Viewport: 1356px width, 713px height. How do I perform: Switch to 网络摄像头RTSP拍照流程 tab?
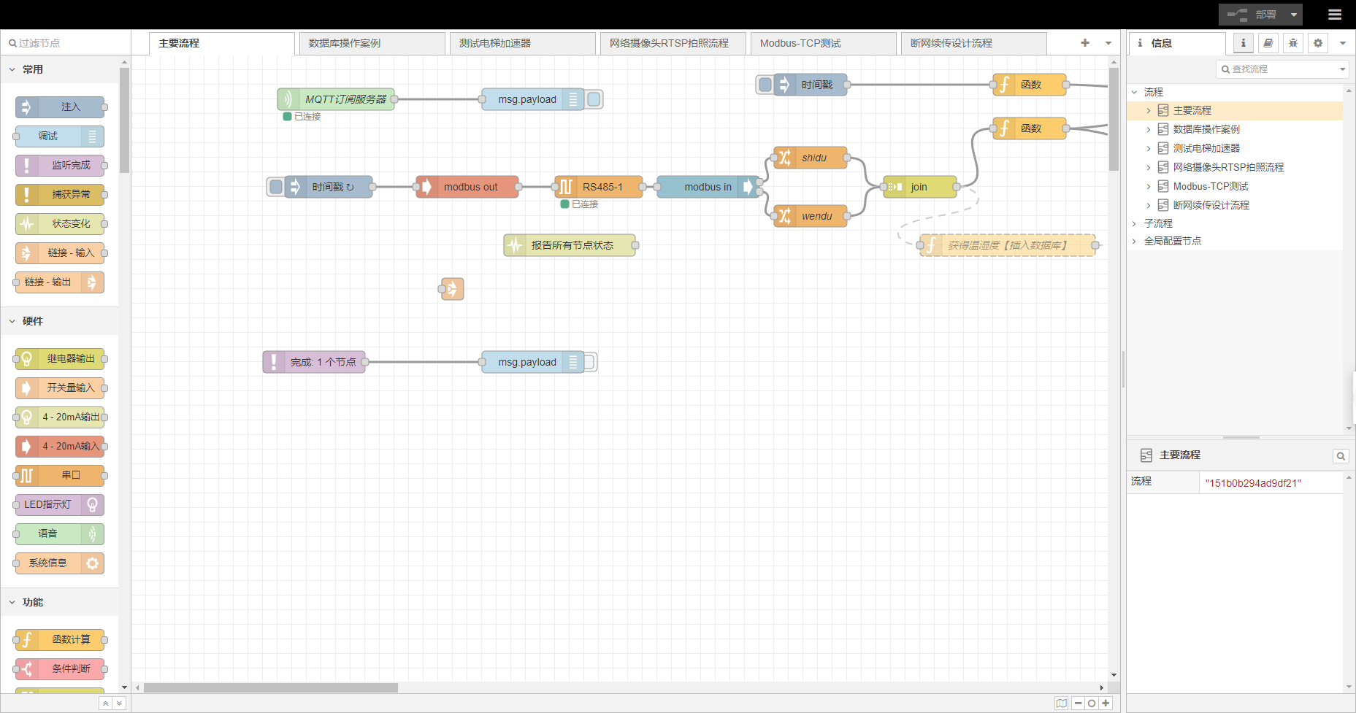[673, 43]
